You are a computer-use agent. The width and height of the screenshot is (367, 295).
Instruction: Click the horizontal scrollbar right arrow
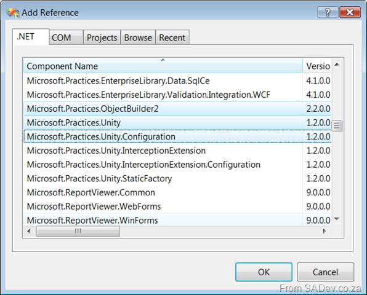(325, 231)
